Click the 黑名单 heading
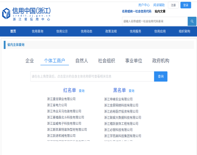Viewport: 197px width, 155px height. 120,90
